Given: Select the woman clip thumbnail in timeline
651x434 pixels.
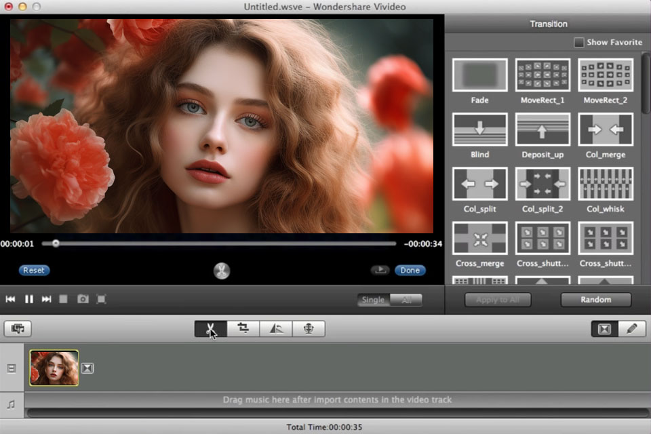Looking at the screenshot, I should click(x=54, y=368).
